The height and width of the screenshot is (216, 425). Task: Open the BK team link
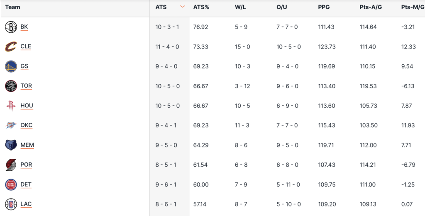pos(24,27)
